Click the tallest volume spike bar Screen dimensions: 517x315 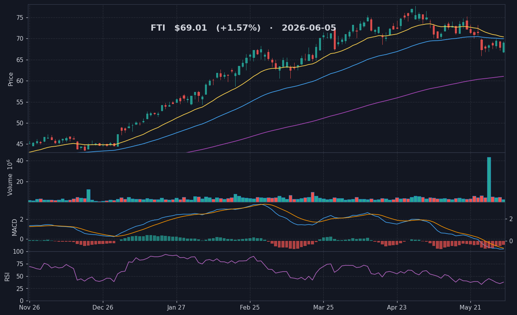click(x=489, y=180)
